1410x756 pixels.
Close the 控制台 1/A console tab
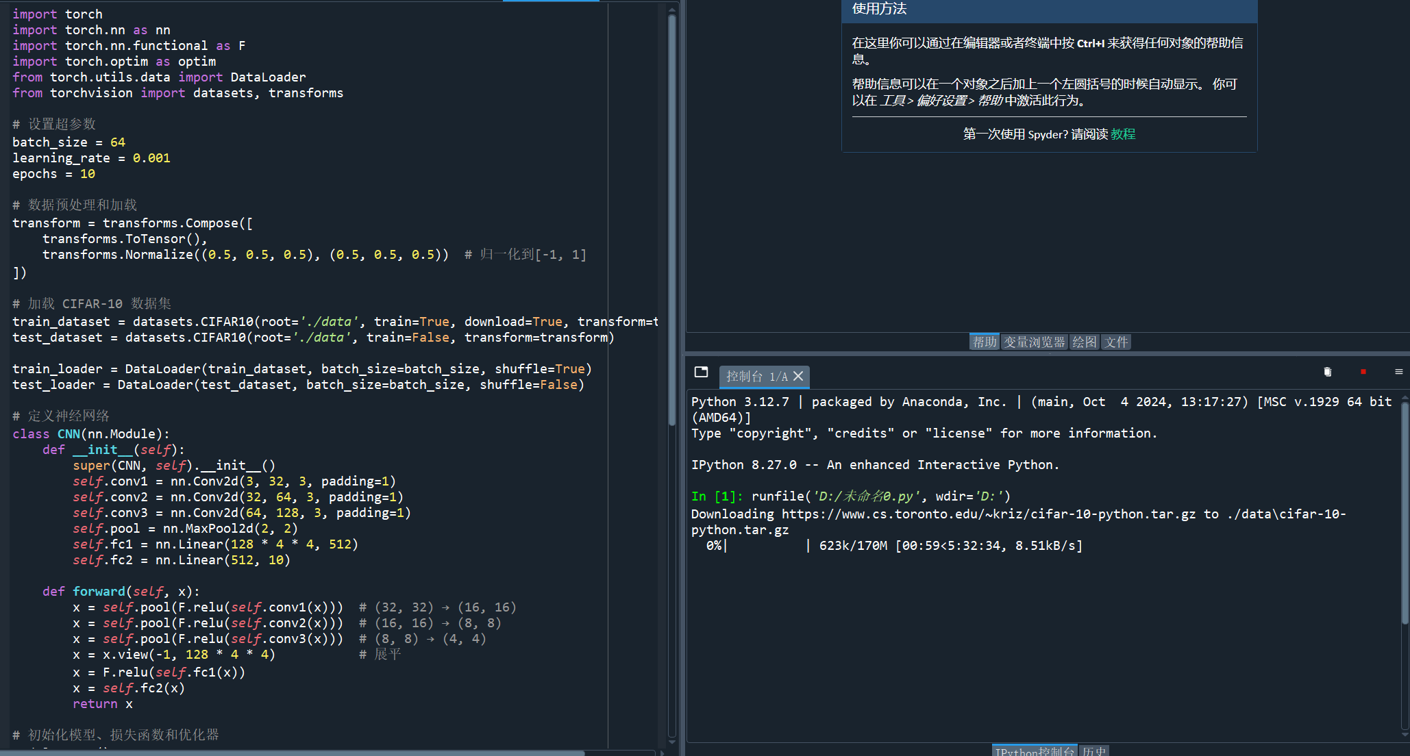pos(798,376)
